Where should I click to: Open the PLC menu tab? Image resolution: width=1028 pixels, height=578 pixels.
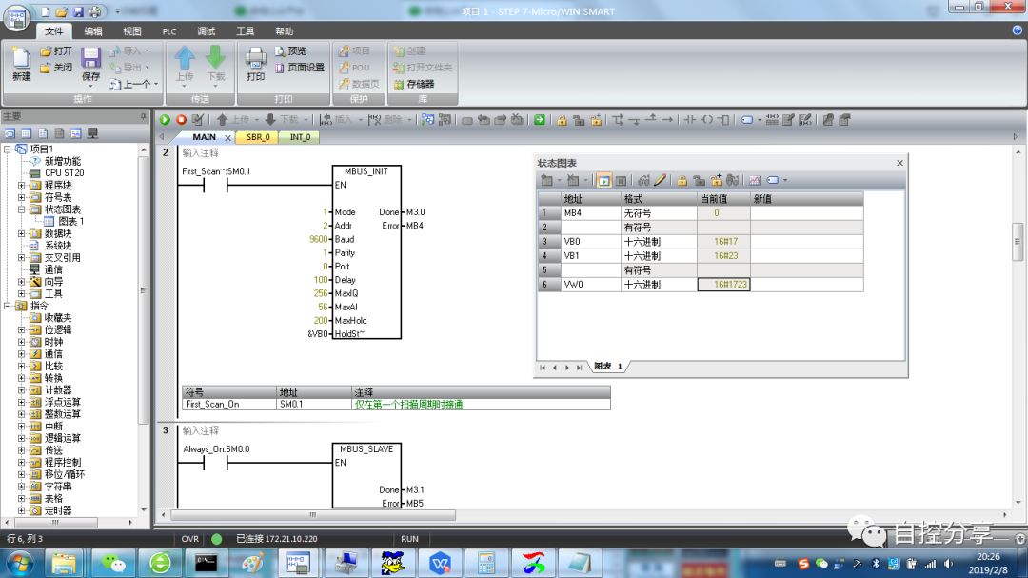(169, 30)
